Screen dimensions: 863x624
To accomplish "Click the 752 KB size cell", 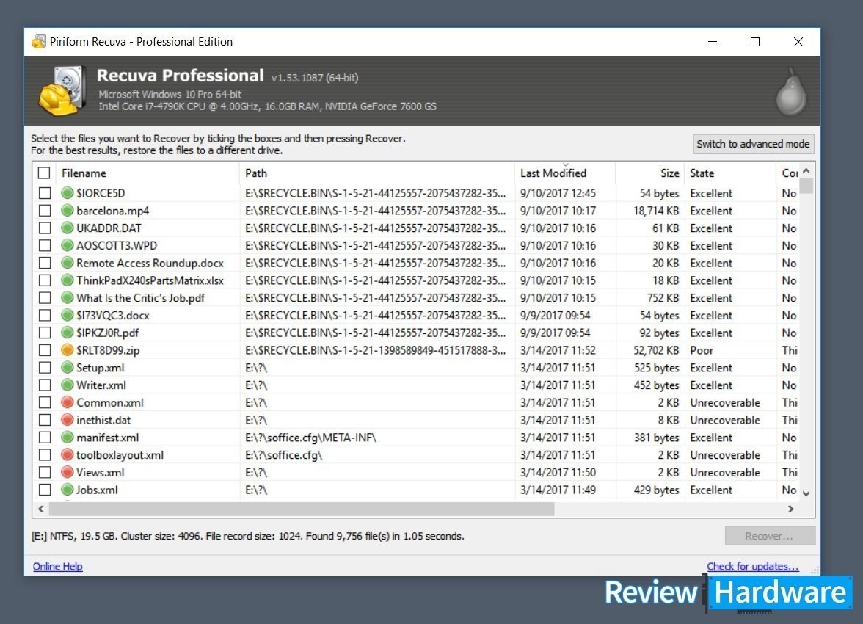I will pyautogui.click(x=663, y=298).
